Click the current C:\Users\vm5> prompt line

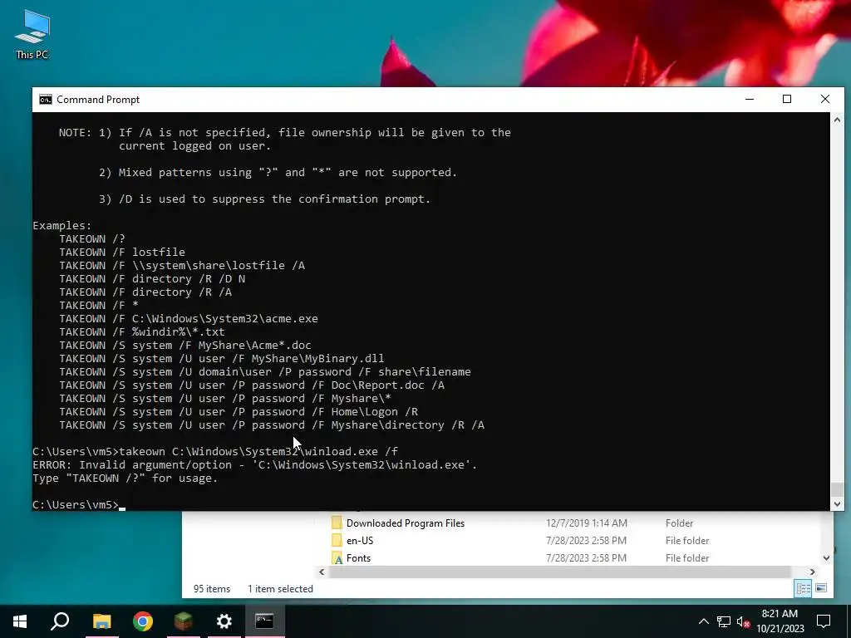tap(79, 504)
